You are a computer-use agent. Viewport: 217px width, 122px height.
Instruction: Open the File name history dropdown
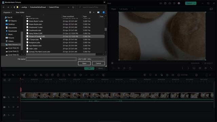pyautogui.click(x=75, y=59)
